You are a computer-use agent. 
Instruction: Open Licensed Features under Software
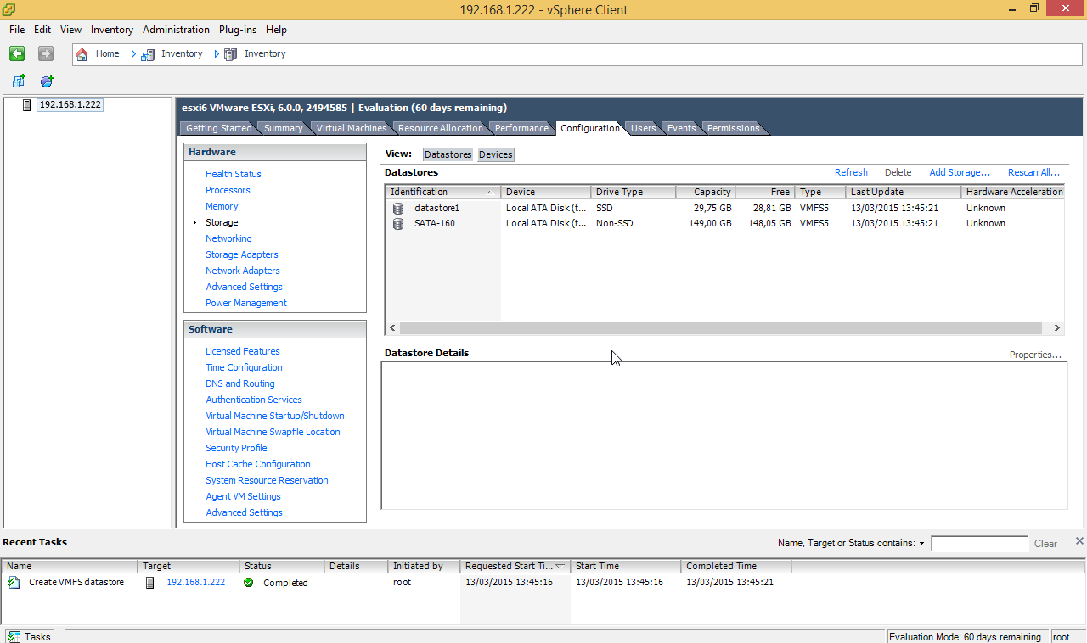pos(243,351)
